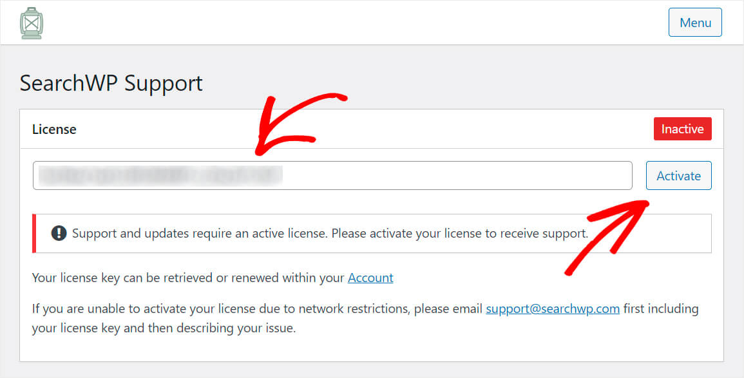Click the License panel header bar

(372, 129)
